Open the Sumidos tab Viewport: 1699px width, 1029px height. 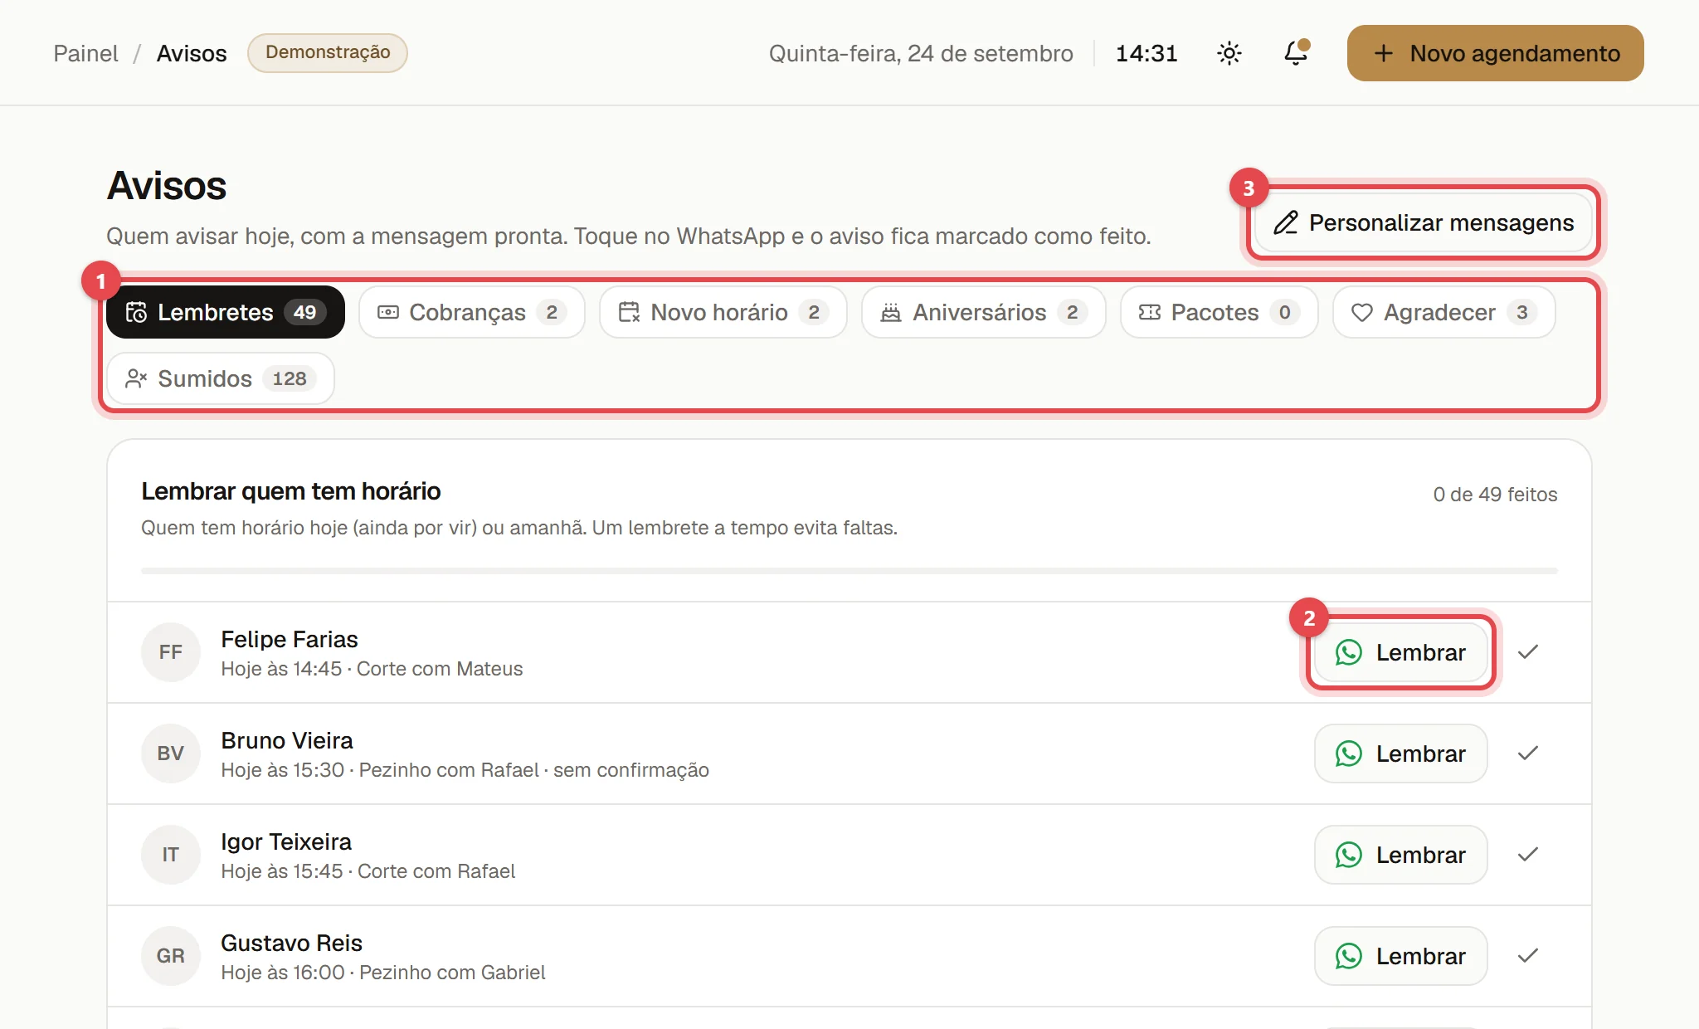[x=221, y=378]
